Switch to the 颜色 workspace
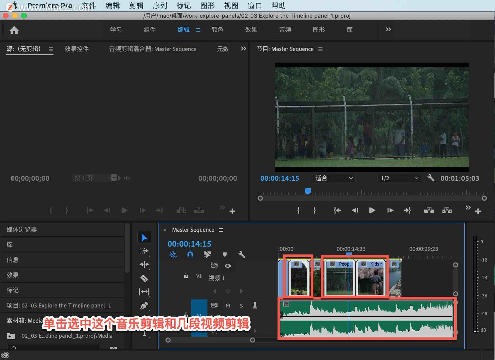 click(x=217, y=30)
